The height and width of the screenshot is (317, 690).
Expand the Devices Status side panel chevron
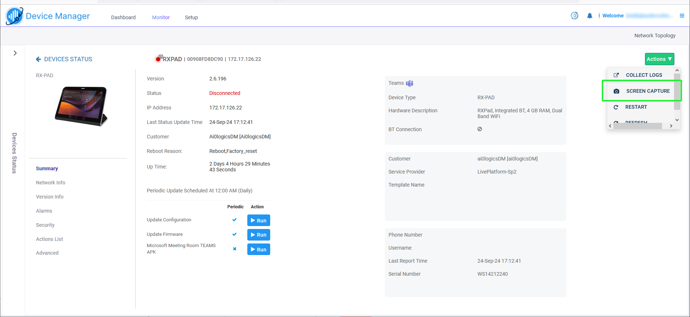15,53
